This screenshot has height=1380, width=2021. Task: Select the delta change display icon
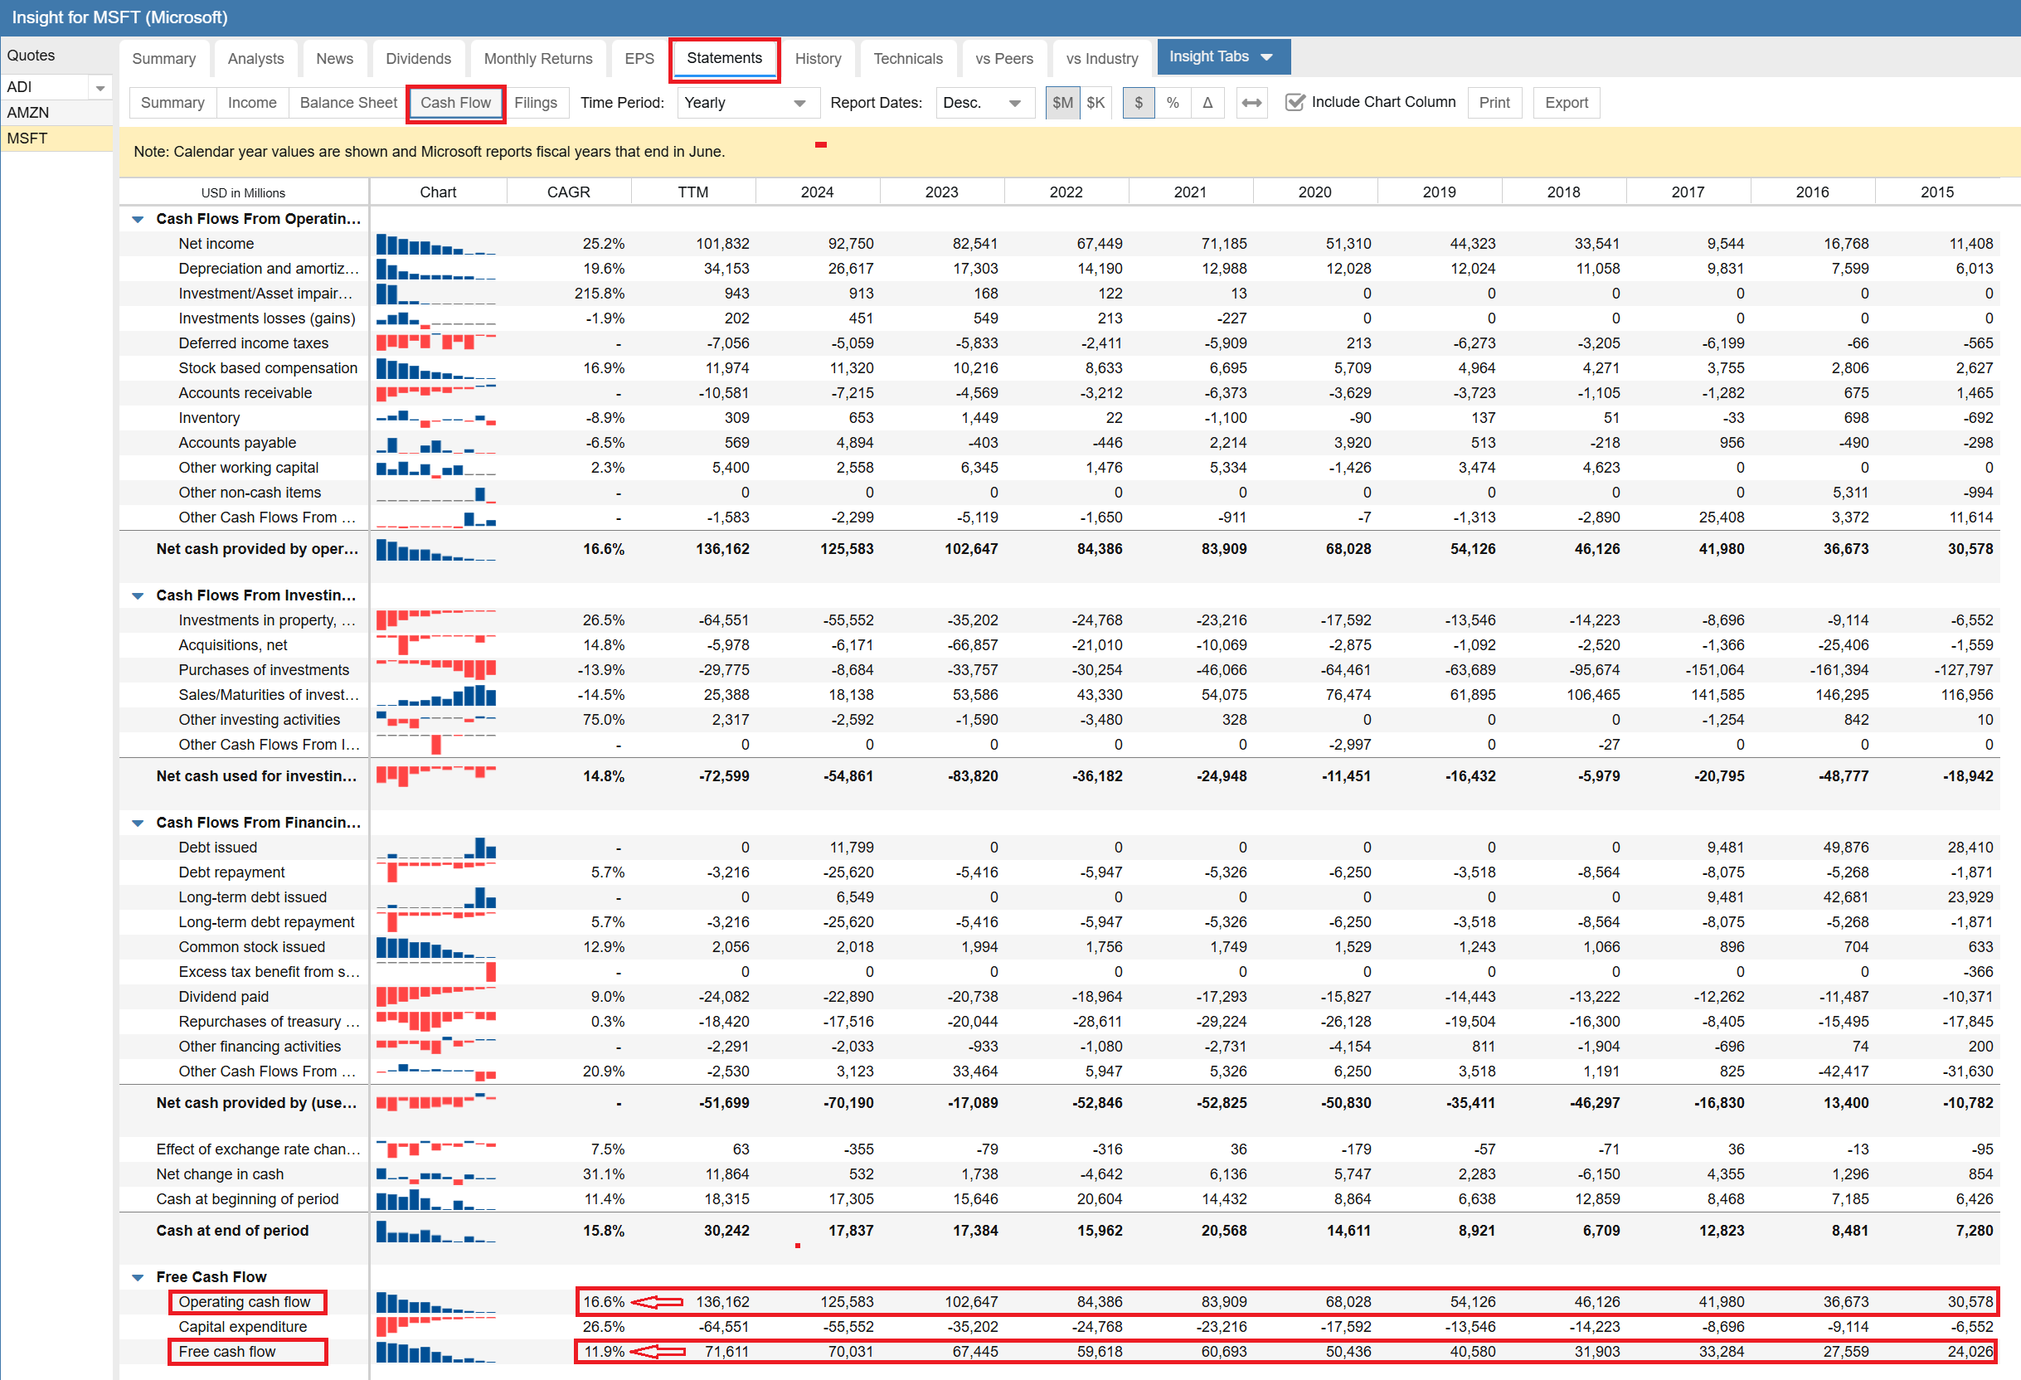[x=1207, y=103]
